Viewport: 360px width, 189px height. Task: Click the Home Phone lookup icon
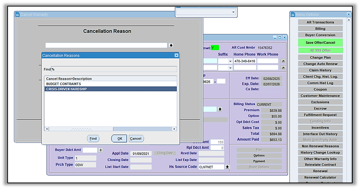[x=283, y=61]
